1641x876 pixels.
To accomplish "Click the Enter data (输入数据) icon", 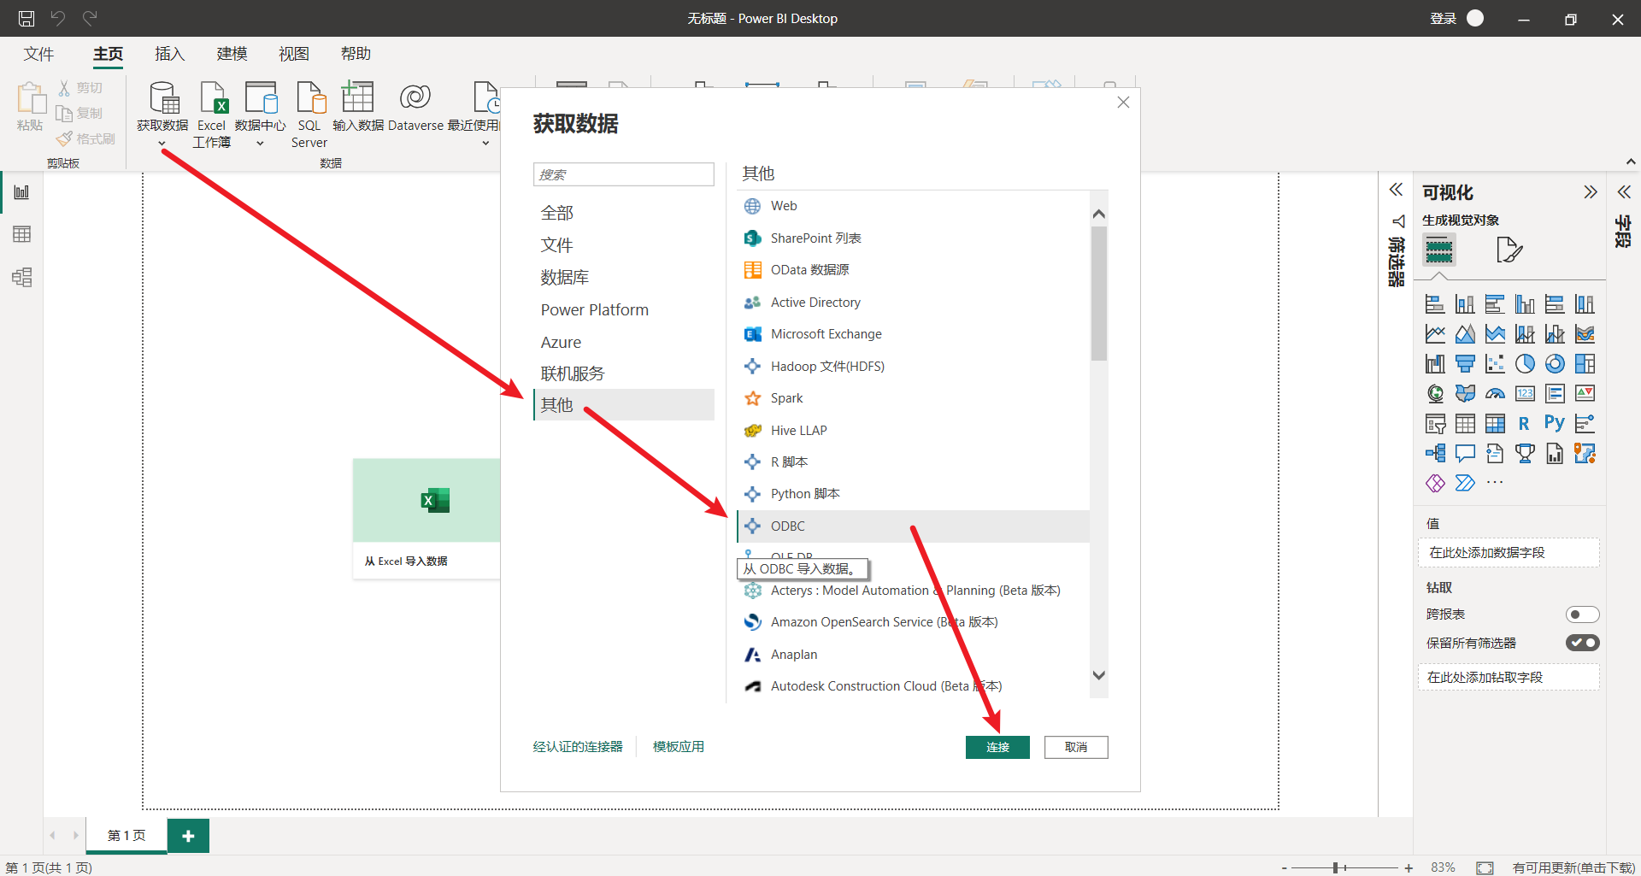I will [358, 98].
